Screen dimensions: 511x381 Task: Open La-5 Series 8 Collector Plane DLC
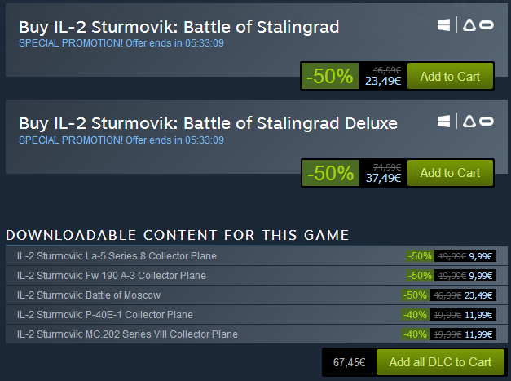(117, 256)
